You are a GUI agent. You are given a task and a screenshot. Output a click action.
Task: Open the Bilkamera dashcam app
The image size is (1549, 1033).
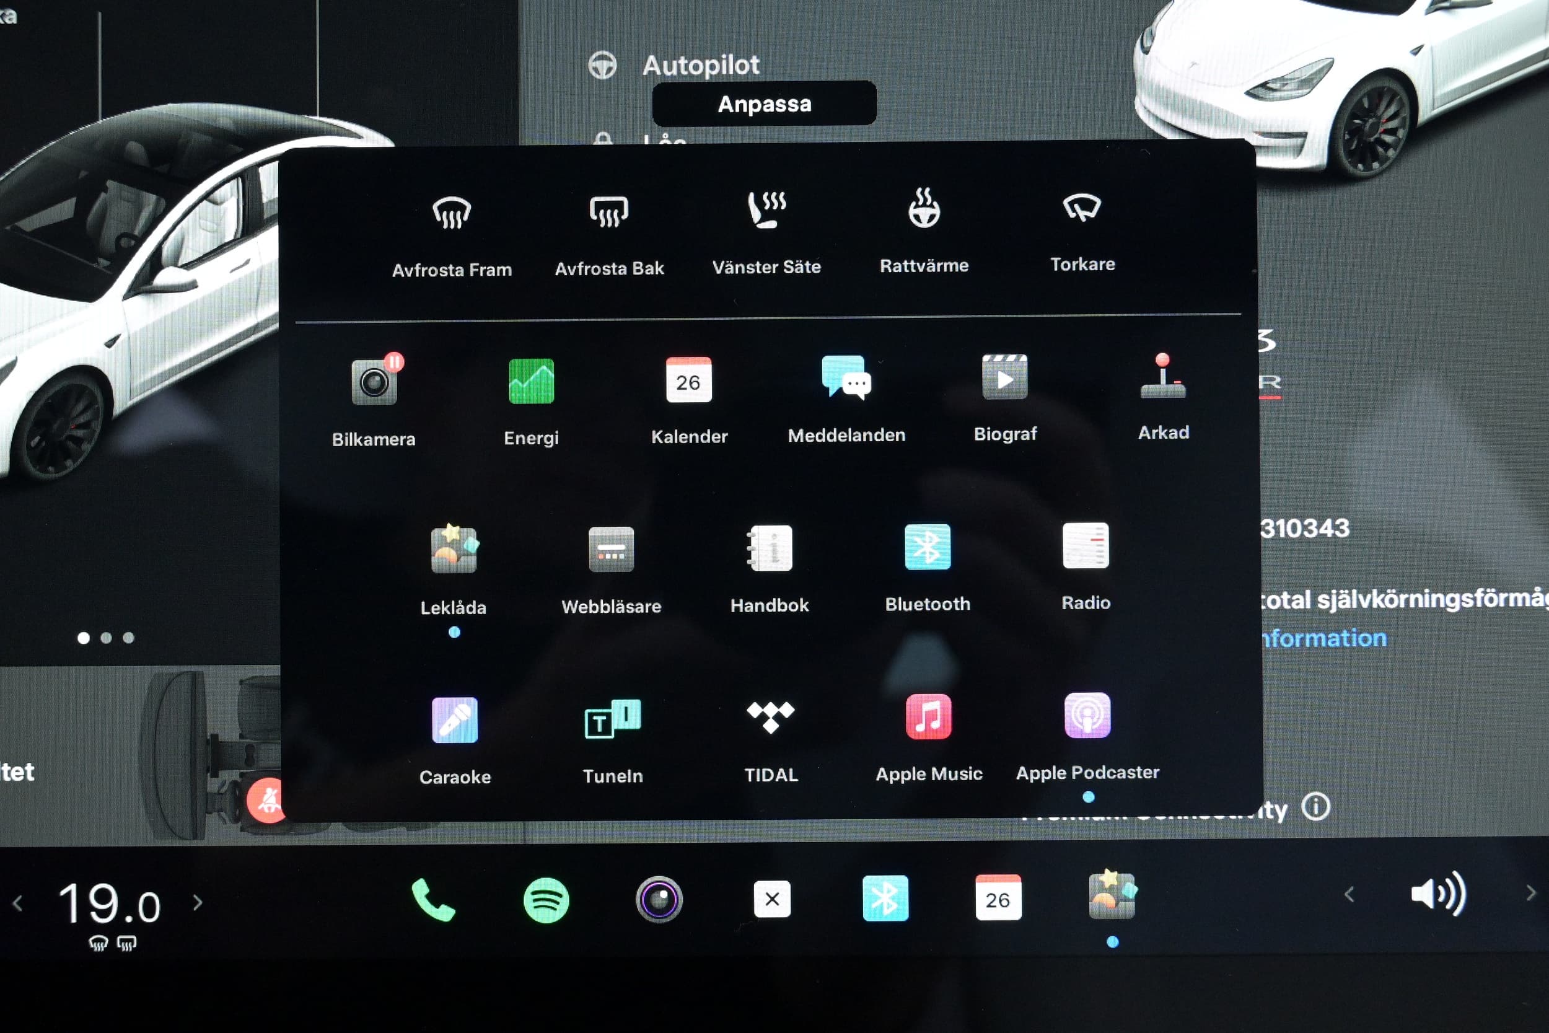click(374, 400)
